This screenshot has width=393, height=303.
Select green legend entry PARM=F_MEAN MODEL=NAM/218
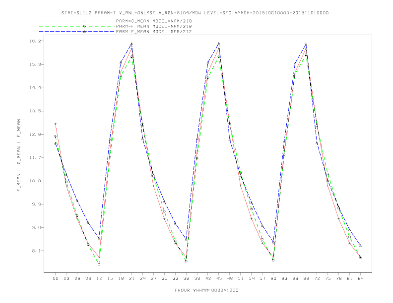[154, 26]
